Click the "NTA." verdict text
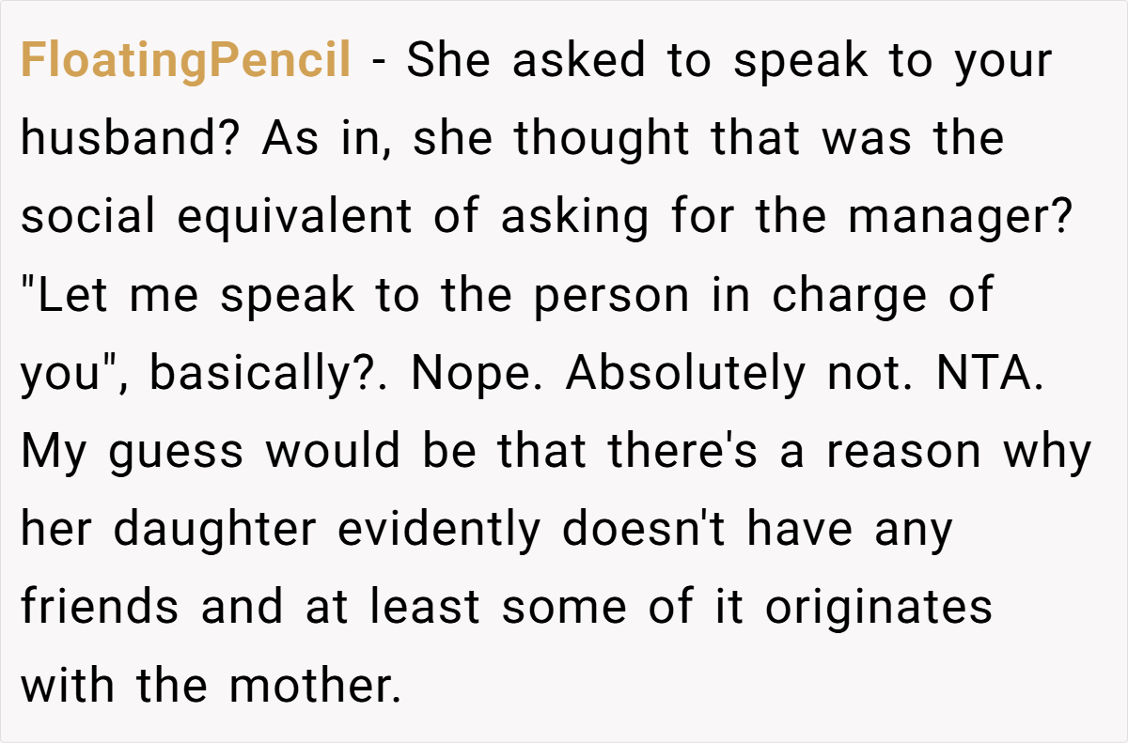This screenshot has height=743, width=1128. (x=990, y=374)
